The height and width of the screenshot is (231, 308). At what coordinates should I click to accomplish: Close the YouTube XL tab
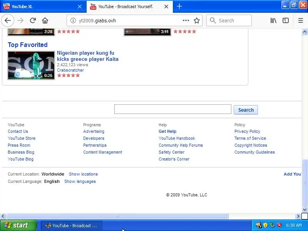pyautogui.click(x=80, y=7)
